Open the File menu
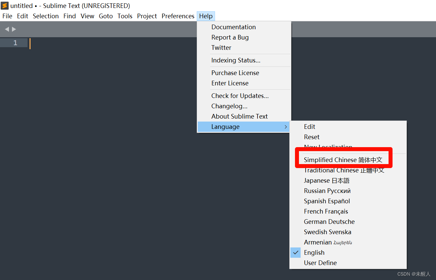 7,16
